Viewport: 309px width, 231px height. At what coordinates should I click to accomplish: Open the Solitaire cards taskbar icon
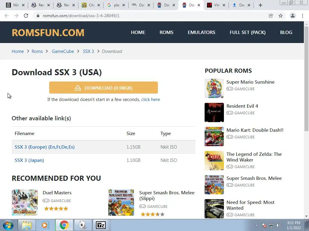point(83,225)
